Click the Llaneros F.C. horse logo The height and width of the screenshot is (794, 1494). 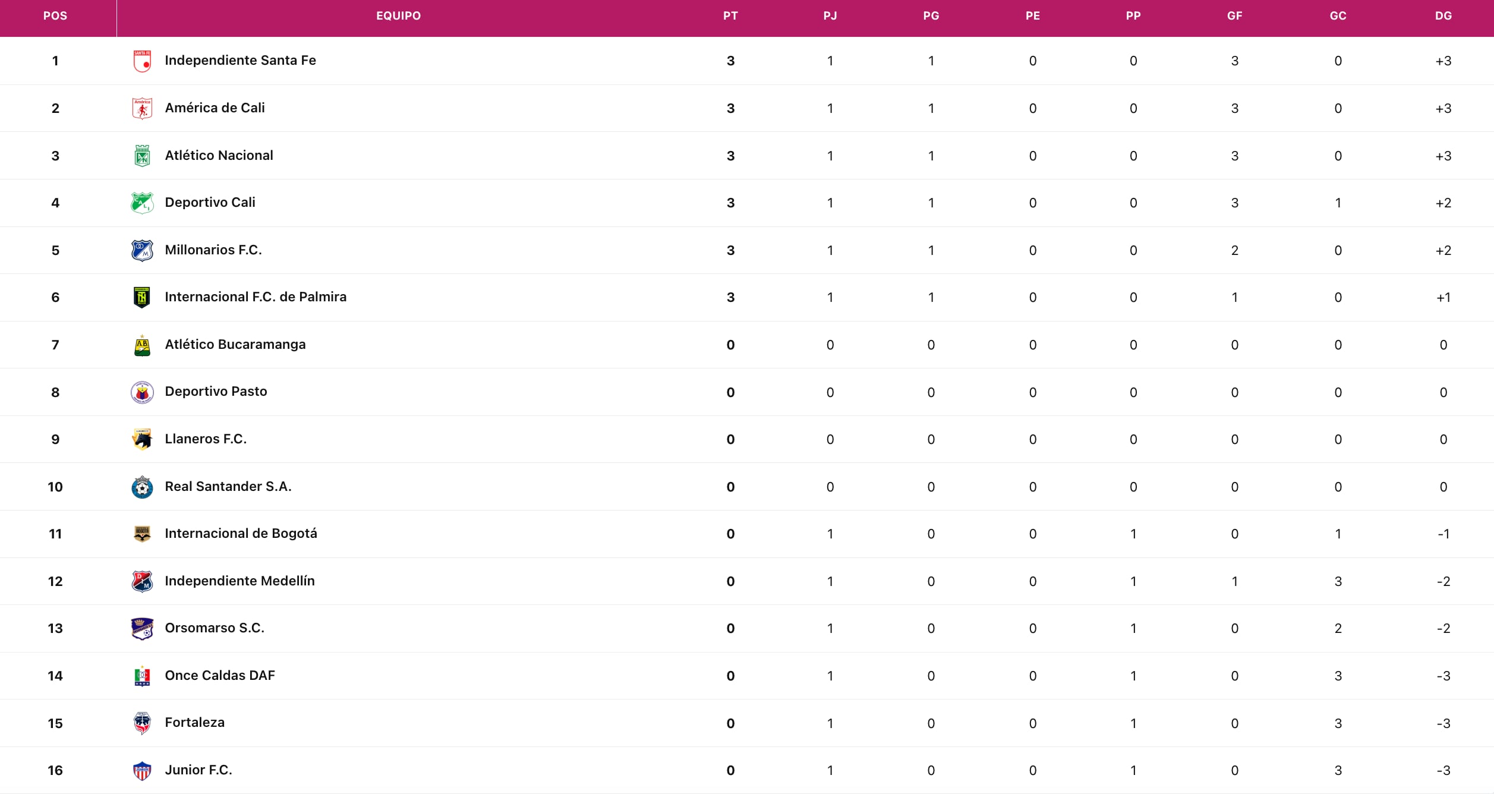coord(142,439)
